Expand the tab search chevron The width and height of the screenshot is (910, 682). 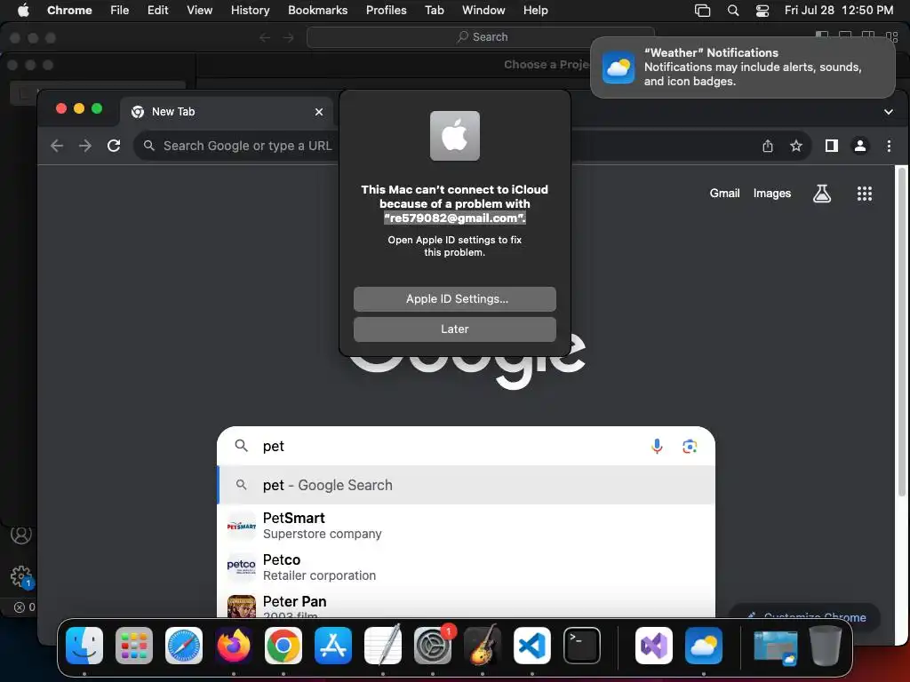point(888,112)
